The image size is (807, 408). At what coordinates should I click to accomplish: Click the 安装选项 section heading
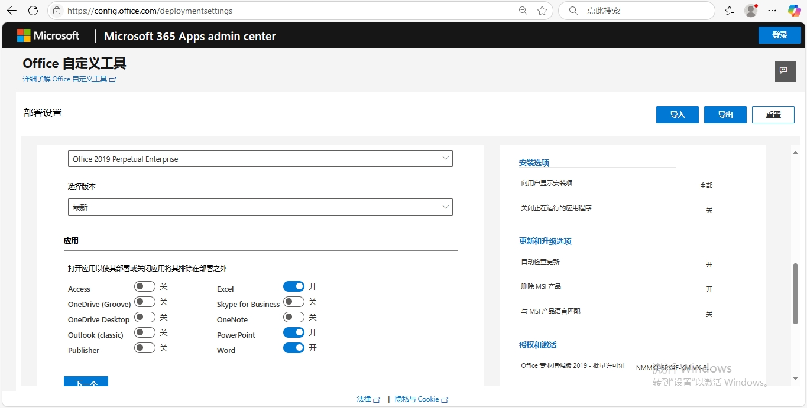click(x=534, y=162)
